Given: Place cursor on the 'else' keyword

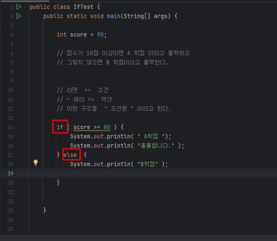Looking at the screenshot, I should tap(70, 155).
